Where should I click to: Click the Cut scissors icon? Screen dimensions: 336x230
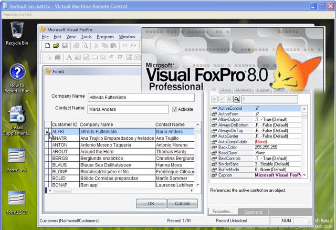point(96,46)
